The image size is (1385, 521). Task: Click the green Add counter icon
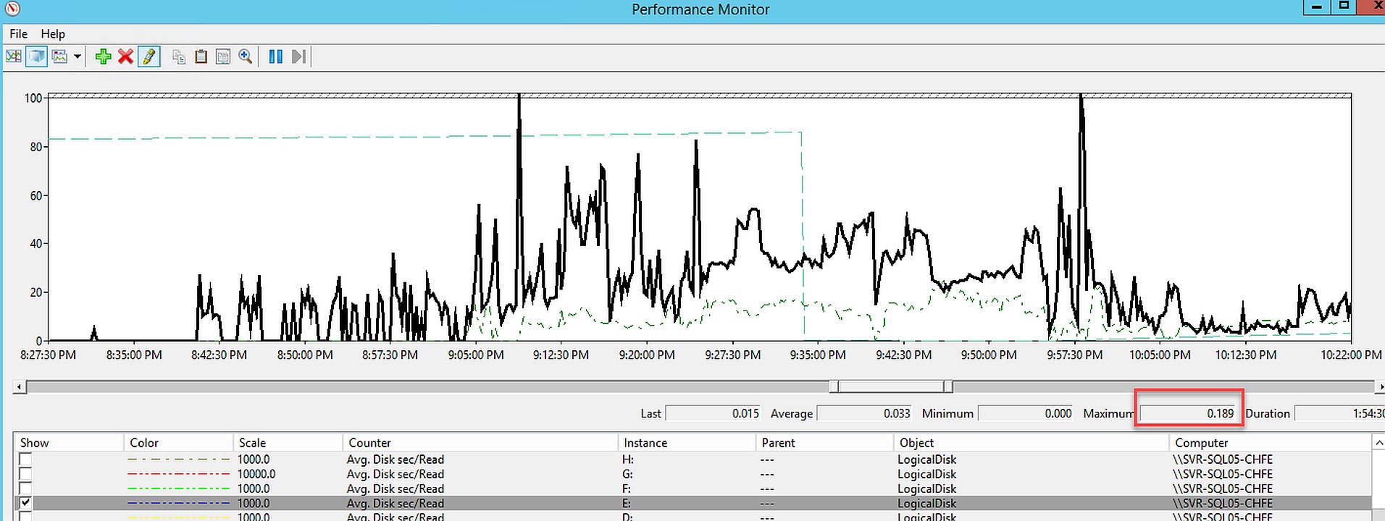point(103,56)
